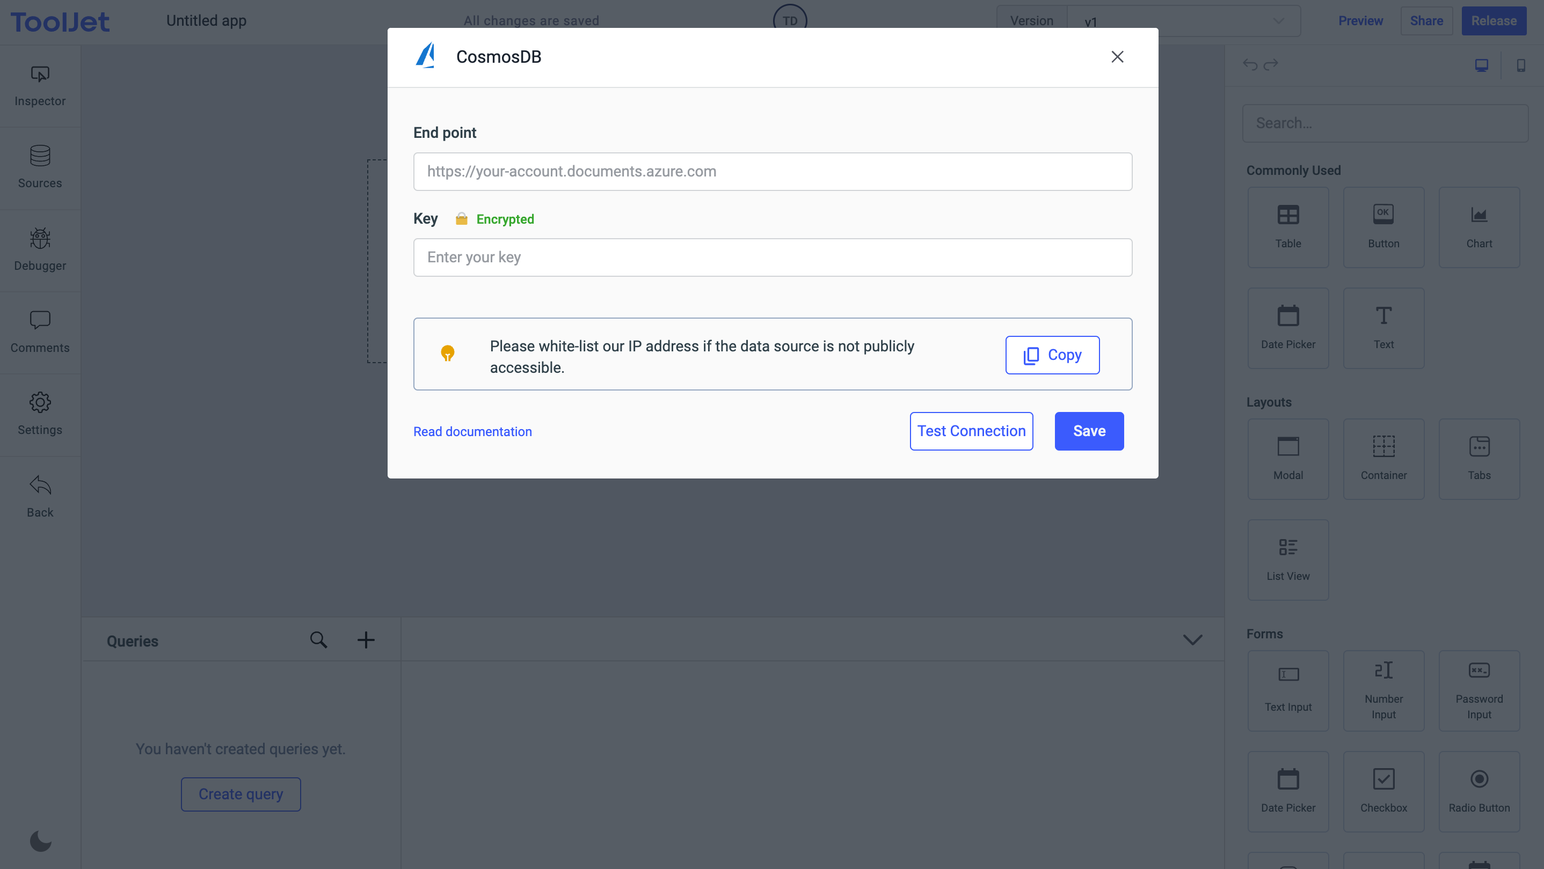Open the Read documentation link
This screenshot has width=1544, height=869.
[x=472, y=431]
